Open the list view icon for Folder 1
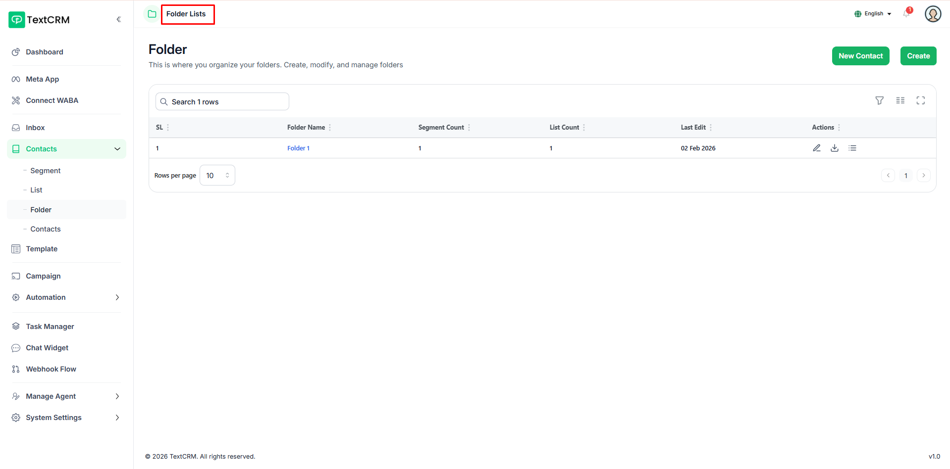The height and width of the screenshot is (469, 950). point(852,148)
